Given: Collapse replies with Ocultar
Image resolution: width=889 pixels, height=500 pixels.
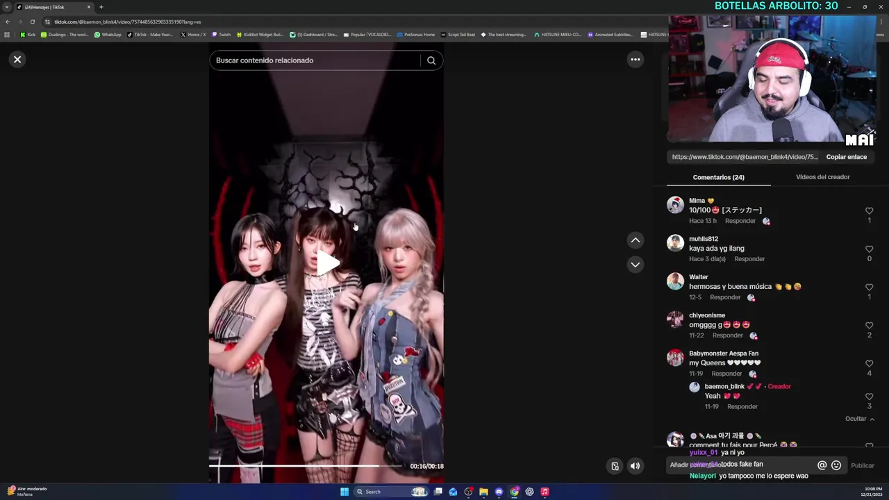Looking at the screenshot, I should 860,419.
